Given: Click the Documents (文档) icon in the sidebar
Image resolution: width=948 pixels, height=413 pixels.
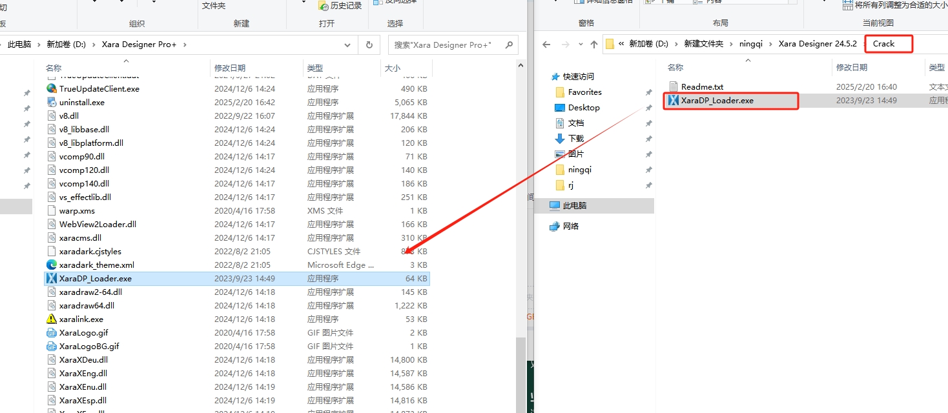Looking at the screenshot, I should point(560,123).
